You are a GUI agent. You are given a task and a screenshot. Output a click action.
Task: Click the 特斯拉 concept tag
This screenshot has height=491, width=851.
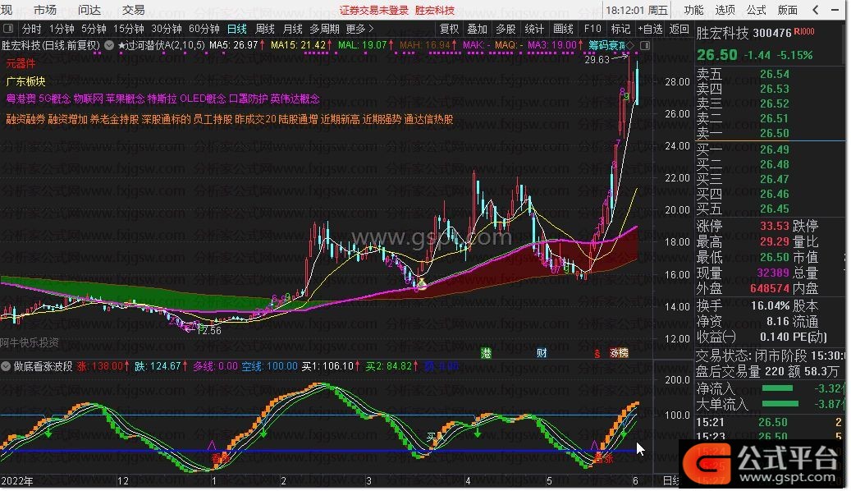click(162, 99)
